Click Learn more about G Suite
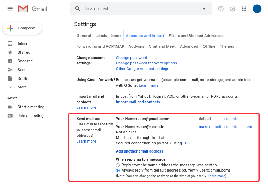268x184 pixels. 148,85
